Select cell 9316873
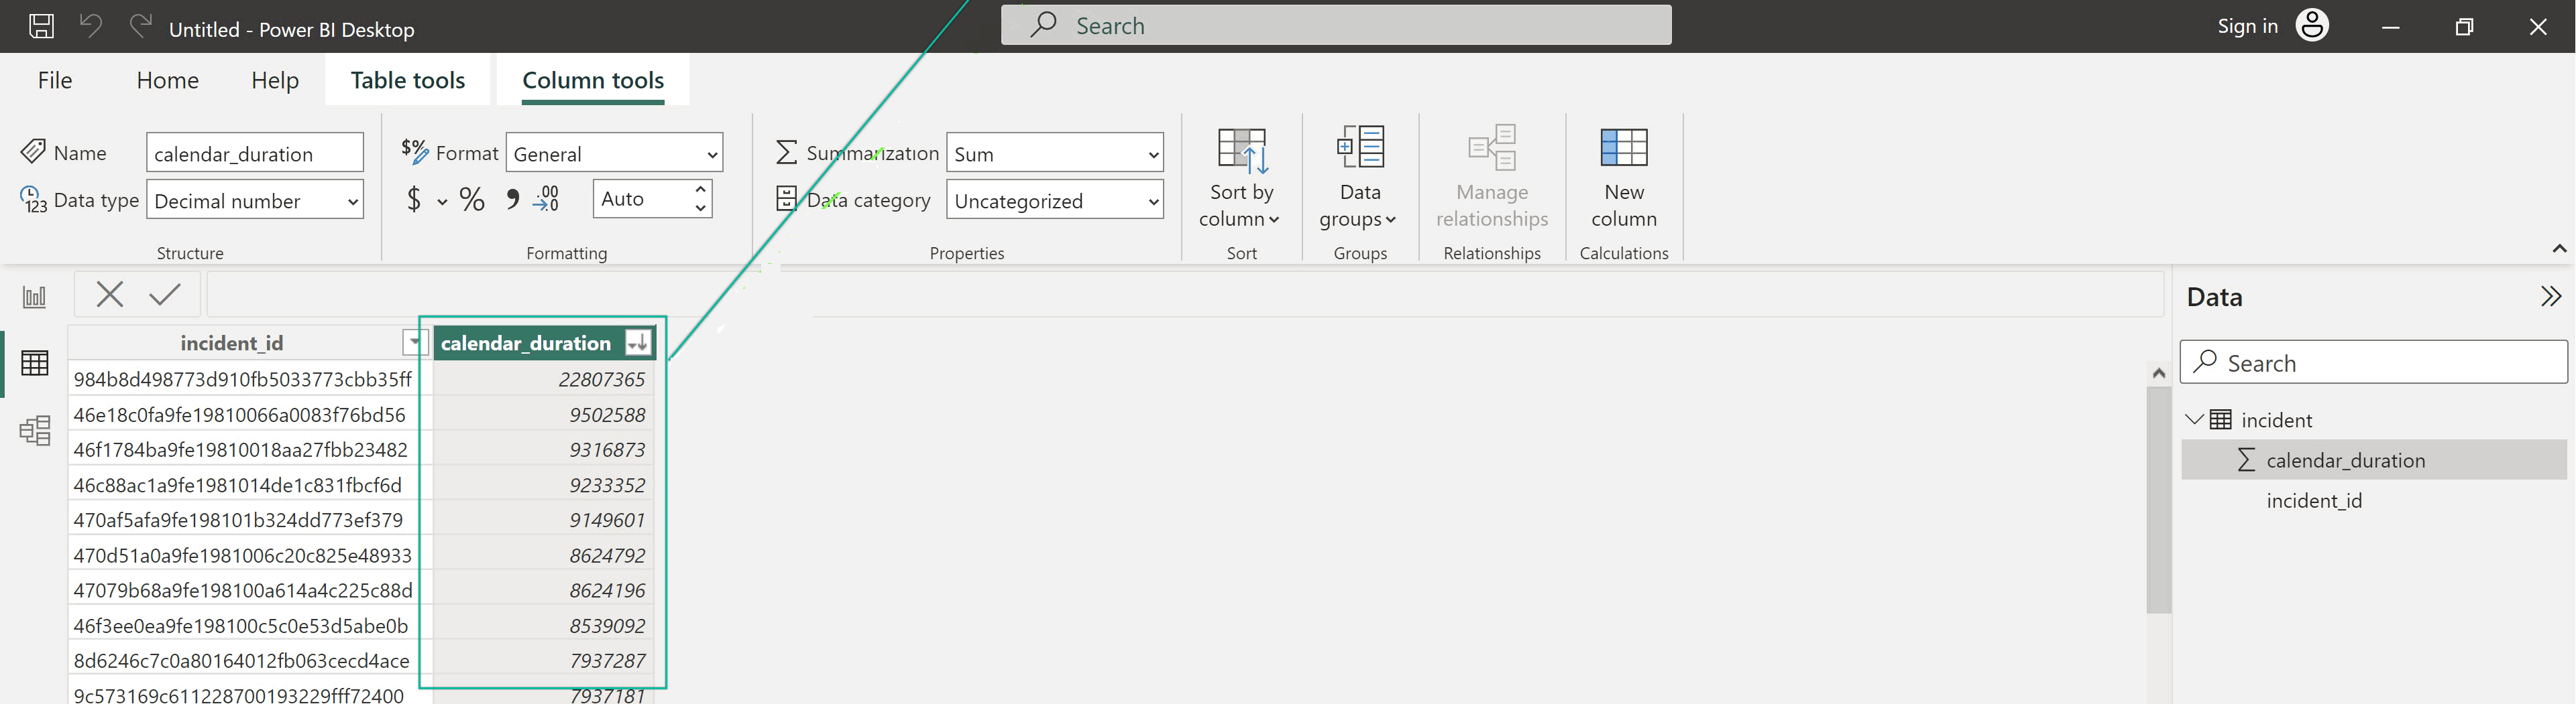Viewport: 2576px width, 704px height. coord(543,449)
